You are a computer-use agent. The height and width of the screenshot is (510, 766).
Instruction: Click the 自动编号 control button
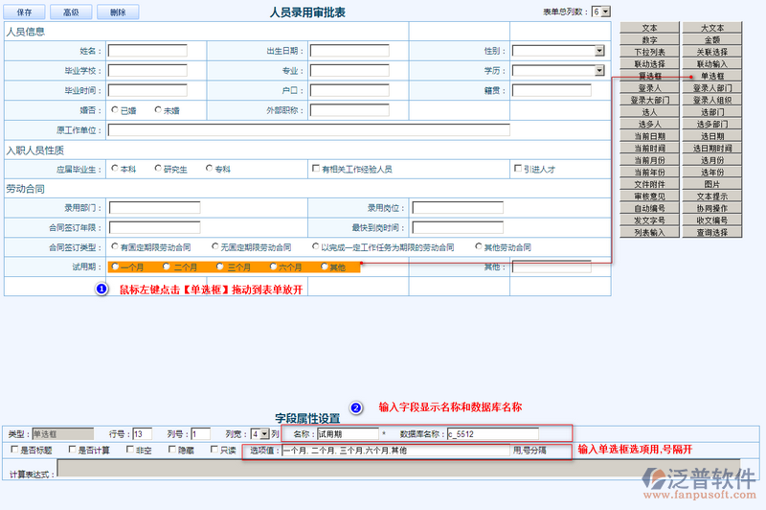click(x=650, y=208)
